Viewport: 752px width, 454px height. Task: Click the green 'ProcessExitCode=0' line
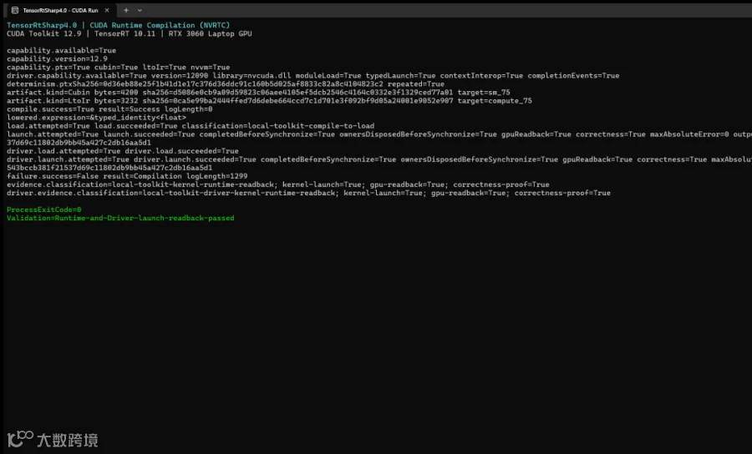pos(44,209)
